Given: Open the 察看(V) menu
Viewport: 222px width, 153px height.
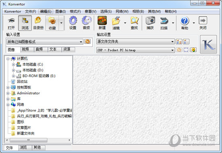Looking at the screenshot, I should pos(90,11).
